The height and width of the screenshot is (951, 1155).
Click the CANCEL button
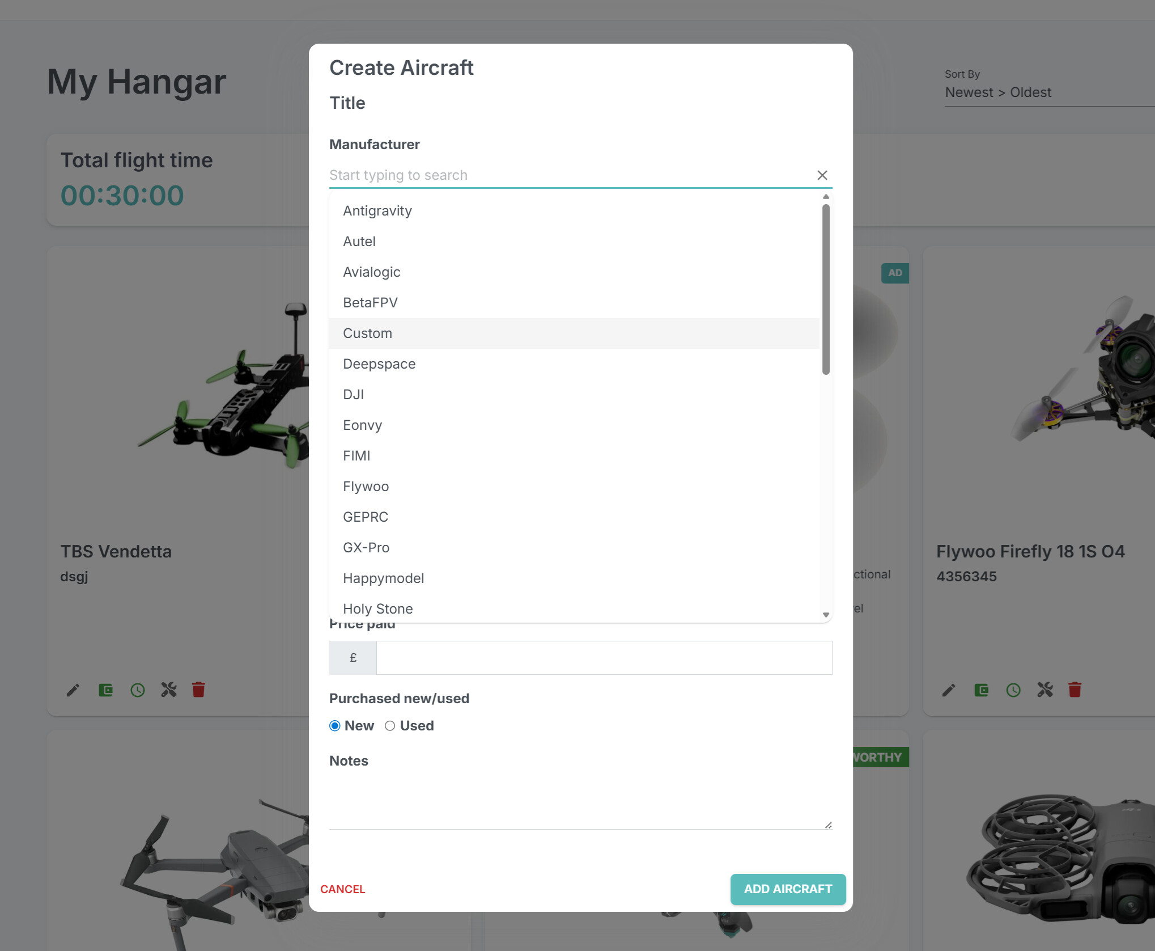click(x=343, y=889)
